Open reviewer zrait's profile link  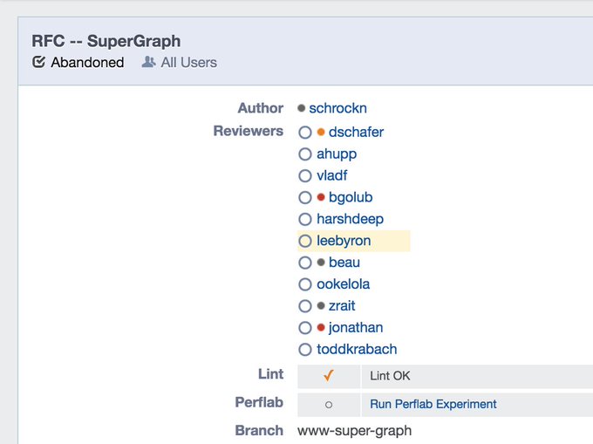(x=342, y=305)
